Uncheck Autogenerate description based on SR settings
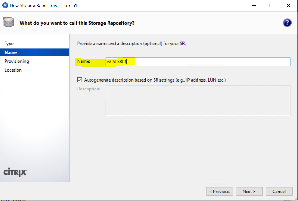The height and width of the screenshot is (201, 298). tap(80, 80)
